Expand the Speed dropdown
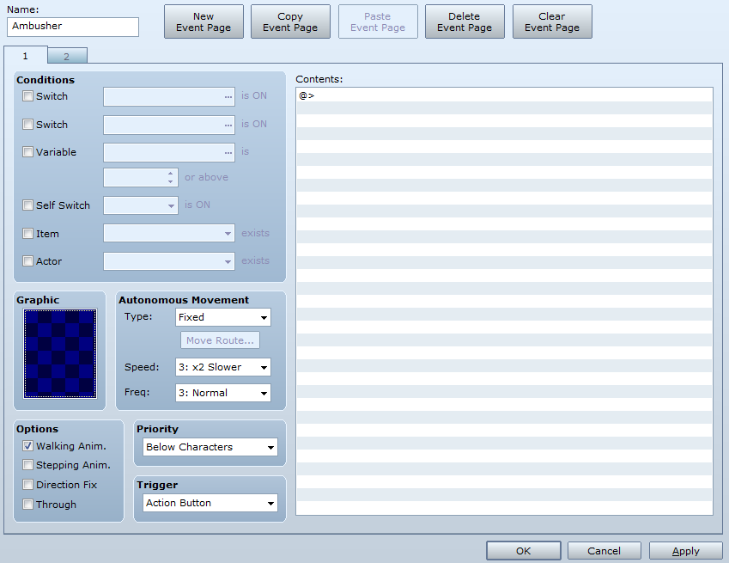 click(x=222, y=367)
